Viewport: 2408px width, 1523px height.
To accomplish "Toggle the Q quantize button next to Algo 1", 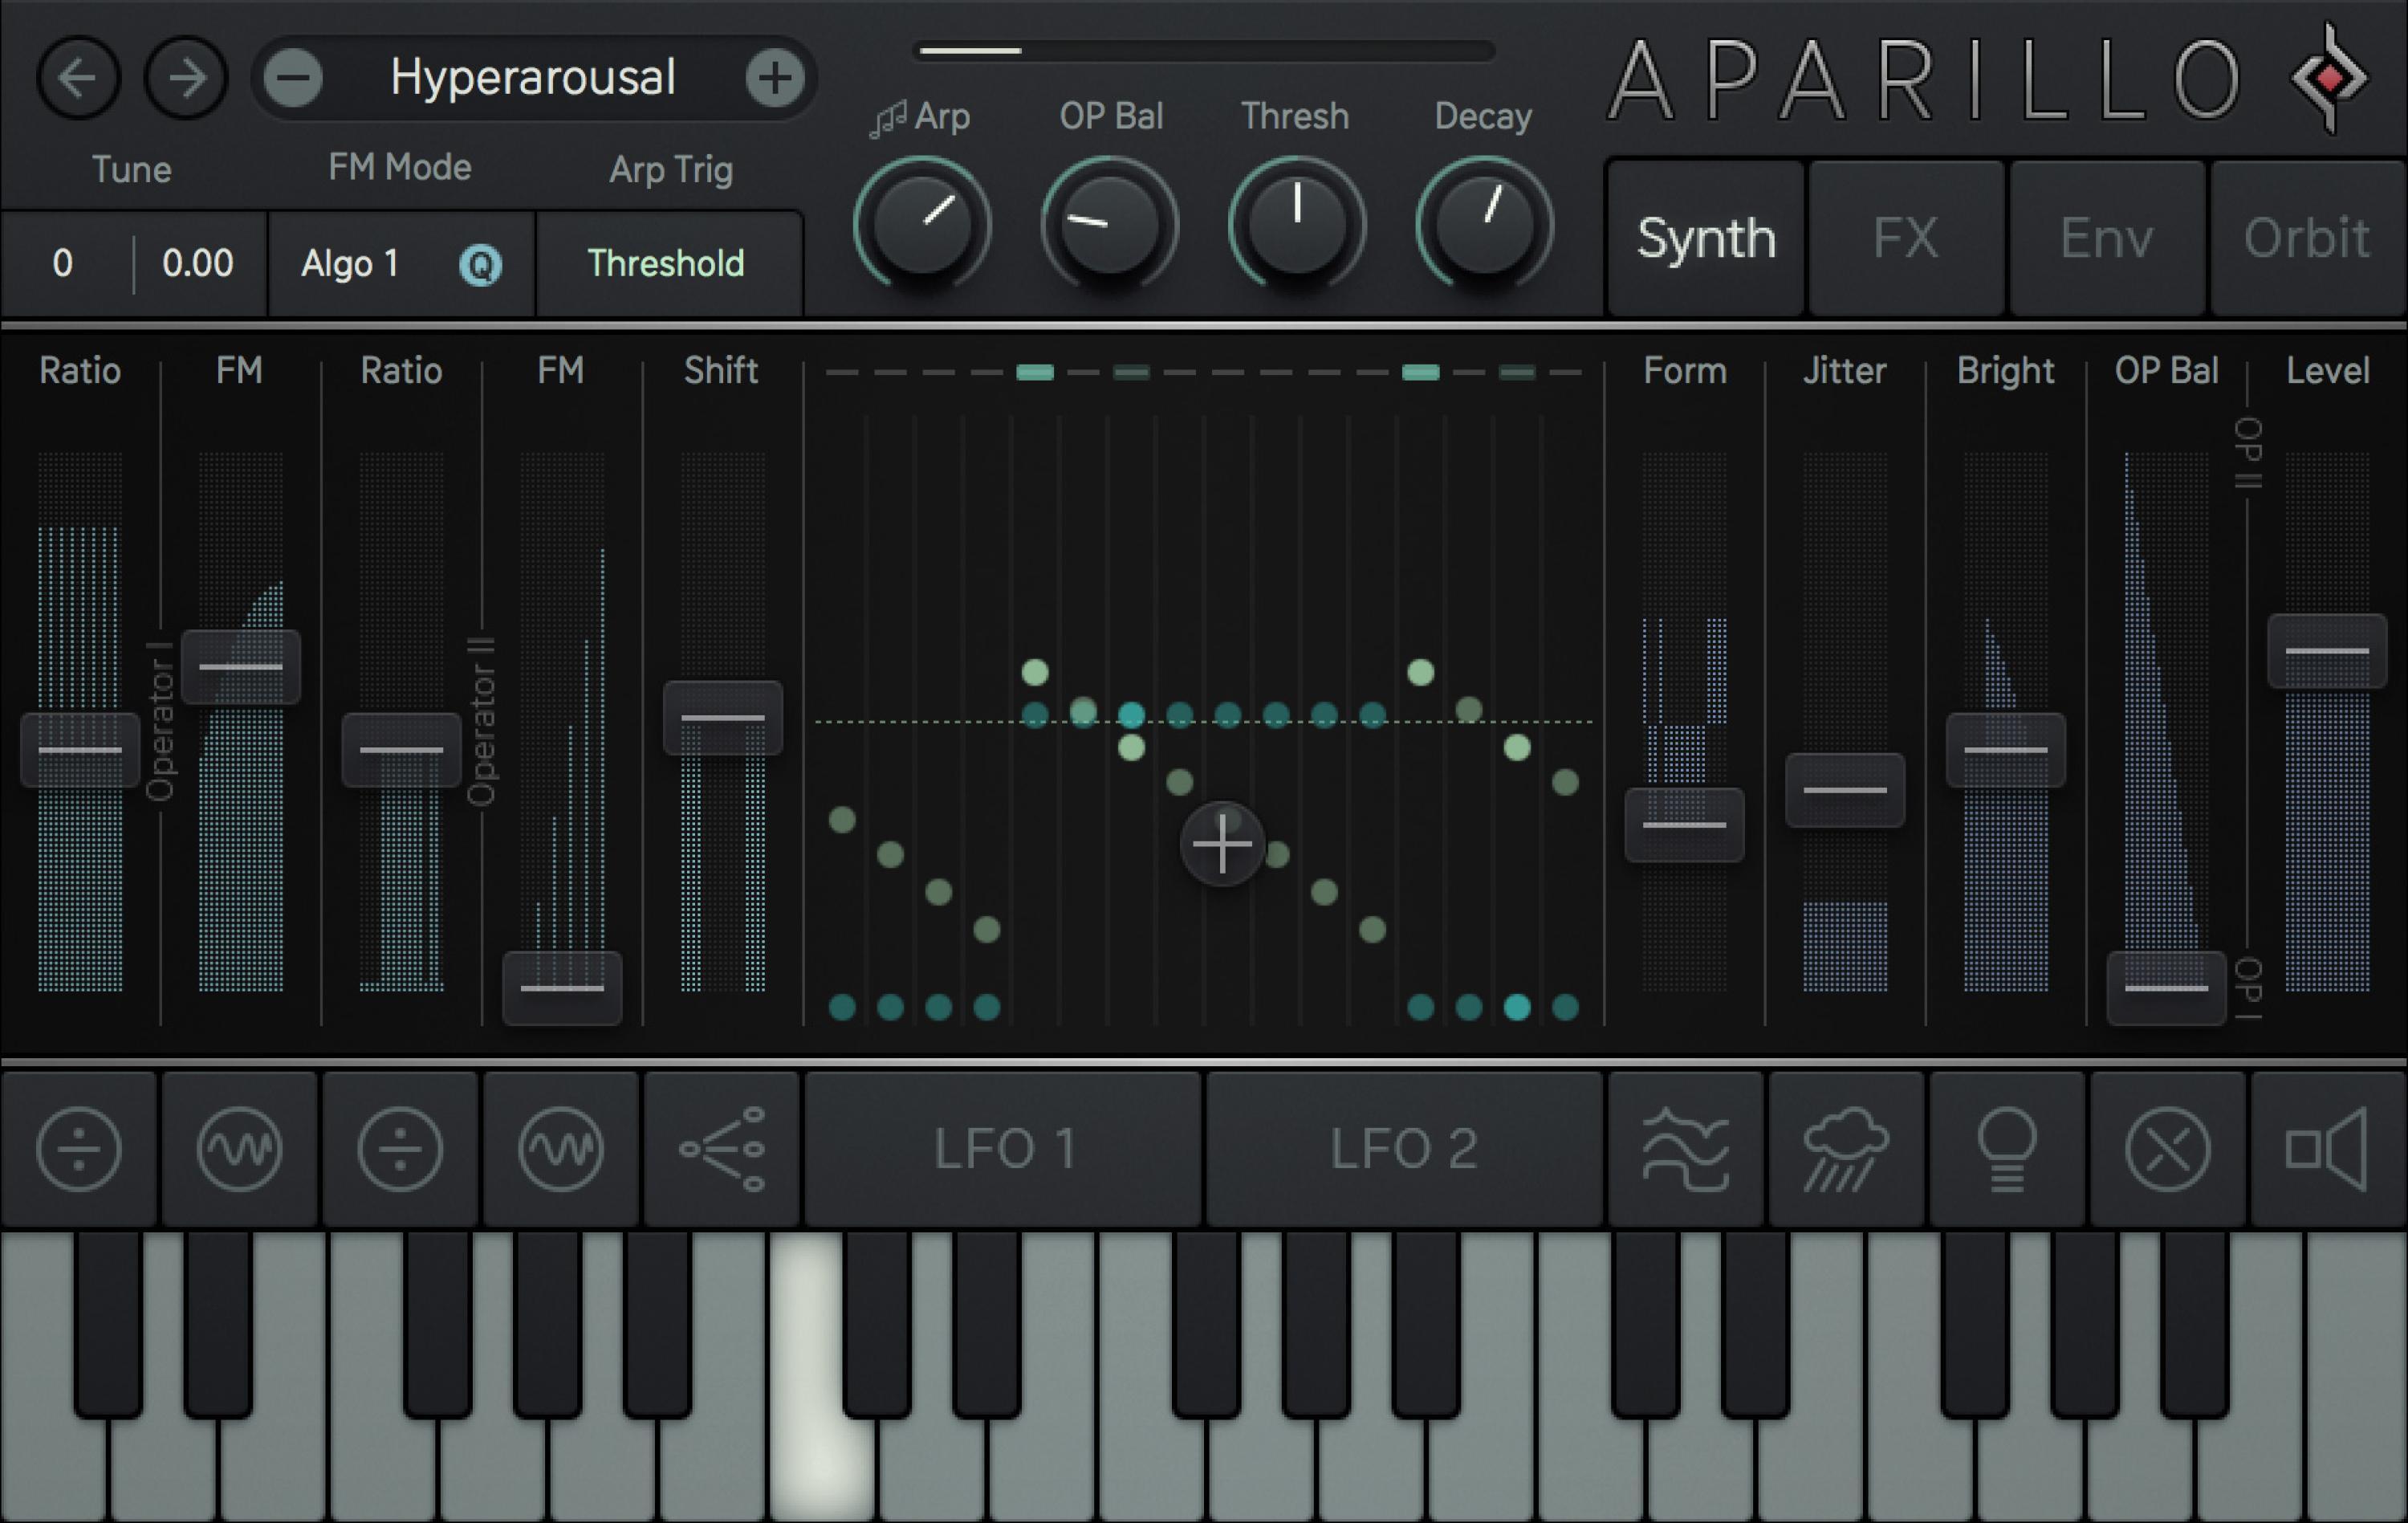I will [481, 264].
